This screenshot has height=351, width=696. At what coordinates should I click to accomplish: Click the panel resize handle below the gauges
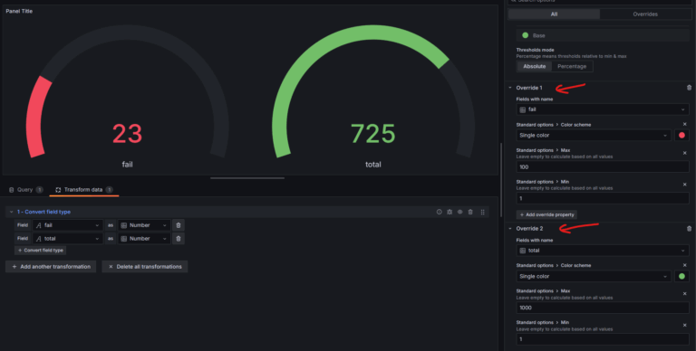coord(247,178)
